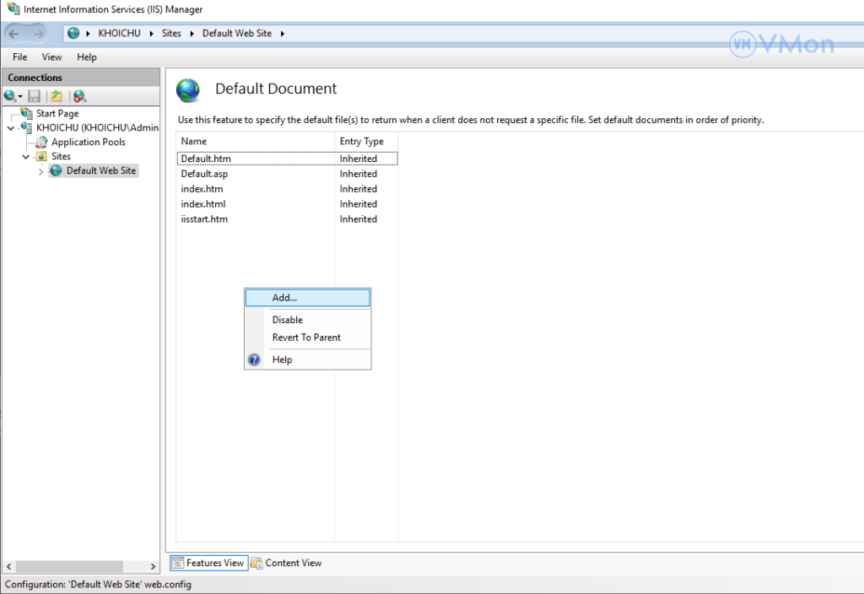Click the Connections scrollbar left arrow
This screenshot has height=594, width=864.
click(8, 566)
